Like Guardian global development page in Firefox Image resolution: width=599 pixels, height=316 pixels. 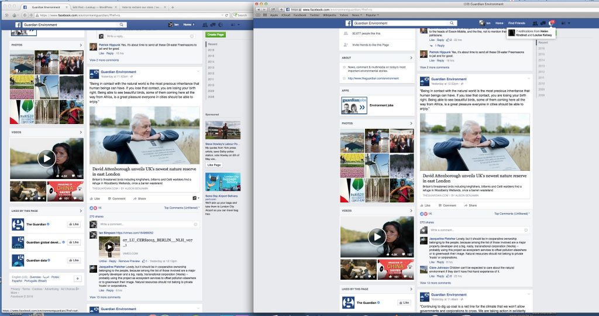tap(74, 242)
